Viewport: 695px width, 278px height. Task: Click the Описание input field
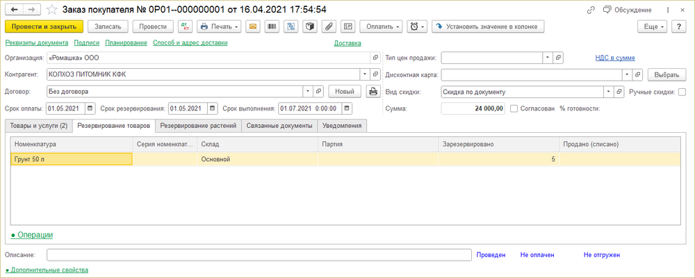pos(259,255)
